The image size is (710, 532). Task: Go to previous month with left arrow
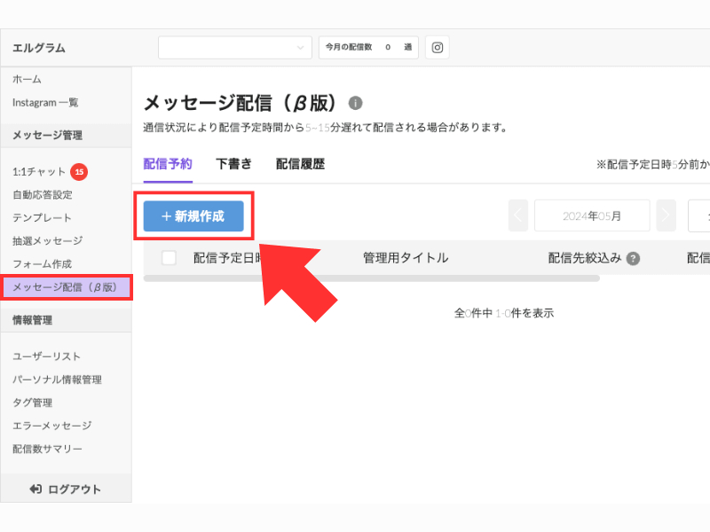518,215
